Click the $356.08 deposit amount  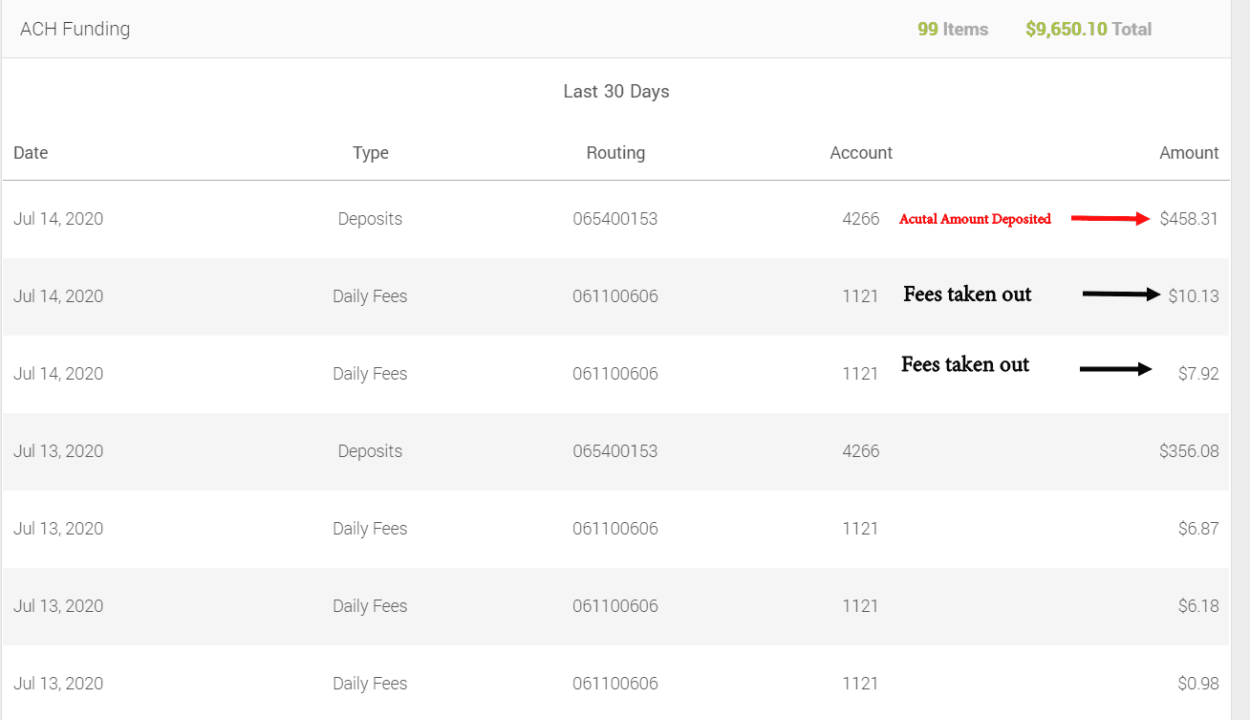coord(1188,451)
